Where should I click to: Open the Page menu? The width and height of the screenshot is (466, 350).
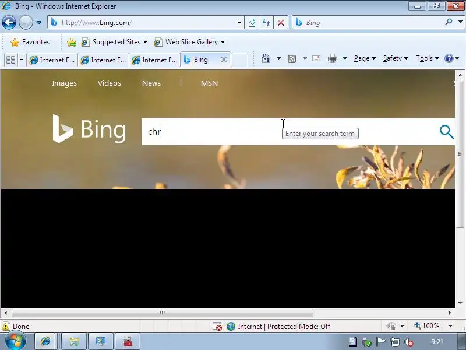click(x=365, y=58)
